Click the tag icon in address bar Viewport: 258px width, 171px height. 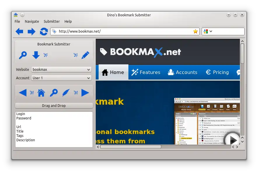point(54,31)
